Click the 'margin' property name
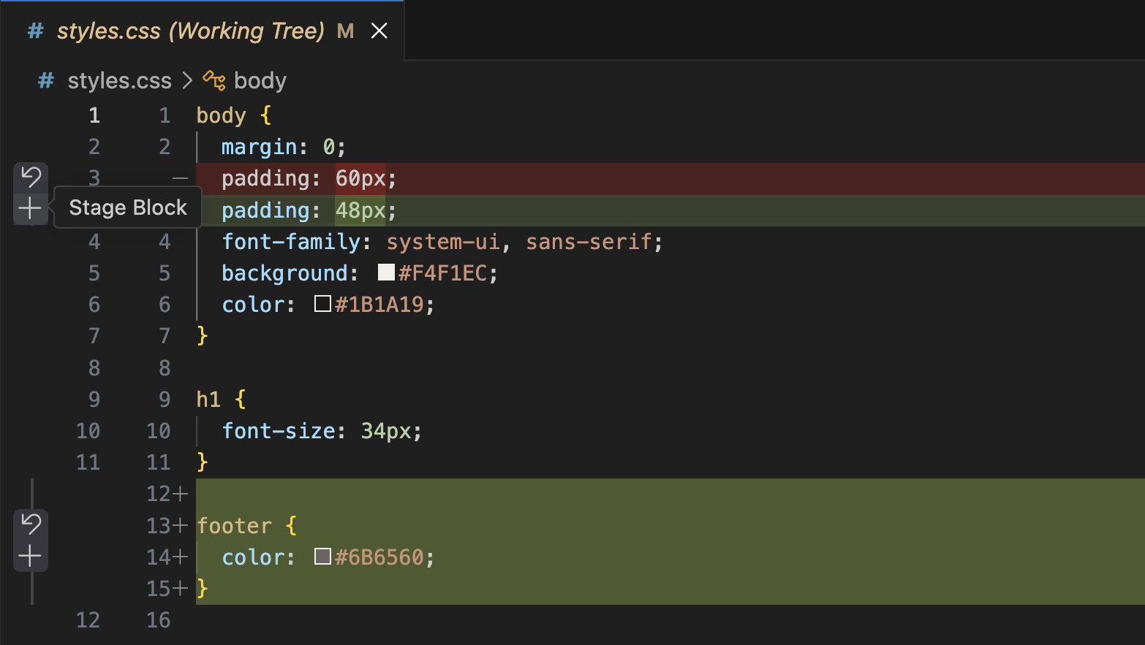This screenshot has height=645, width=1145. [260, 147]
